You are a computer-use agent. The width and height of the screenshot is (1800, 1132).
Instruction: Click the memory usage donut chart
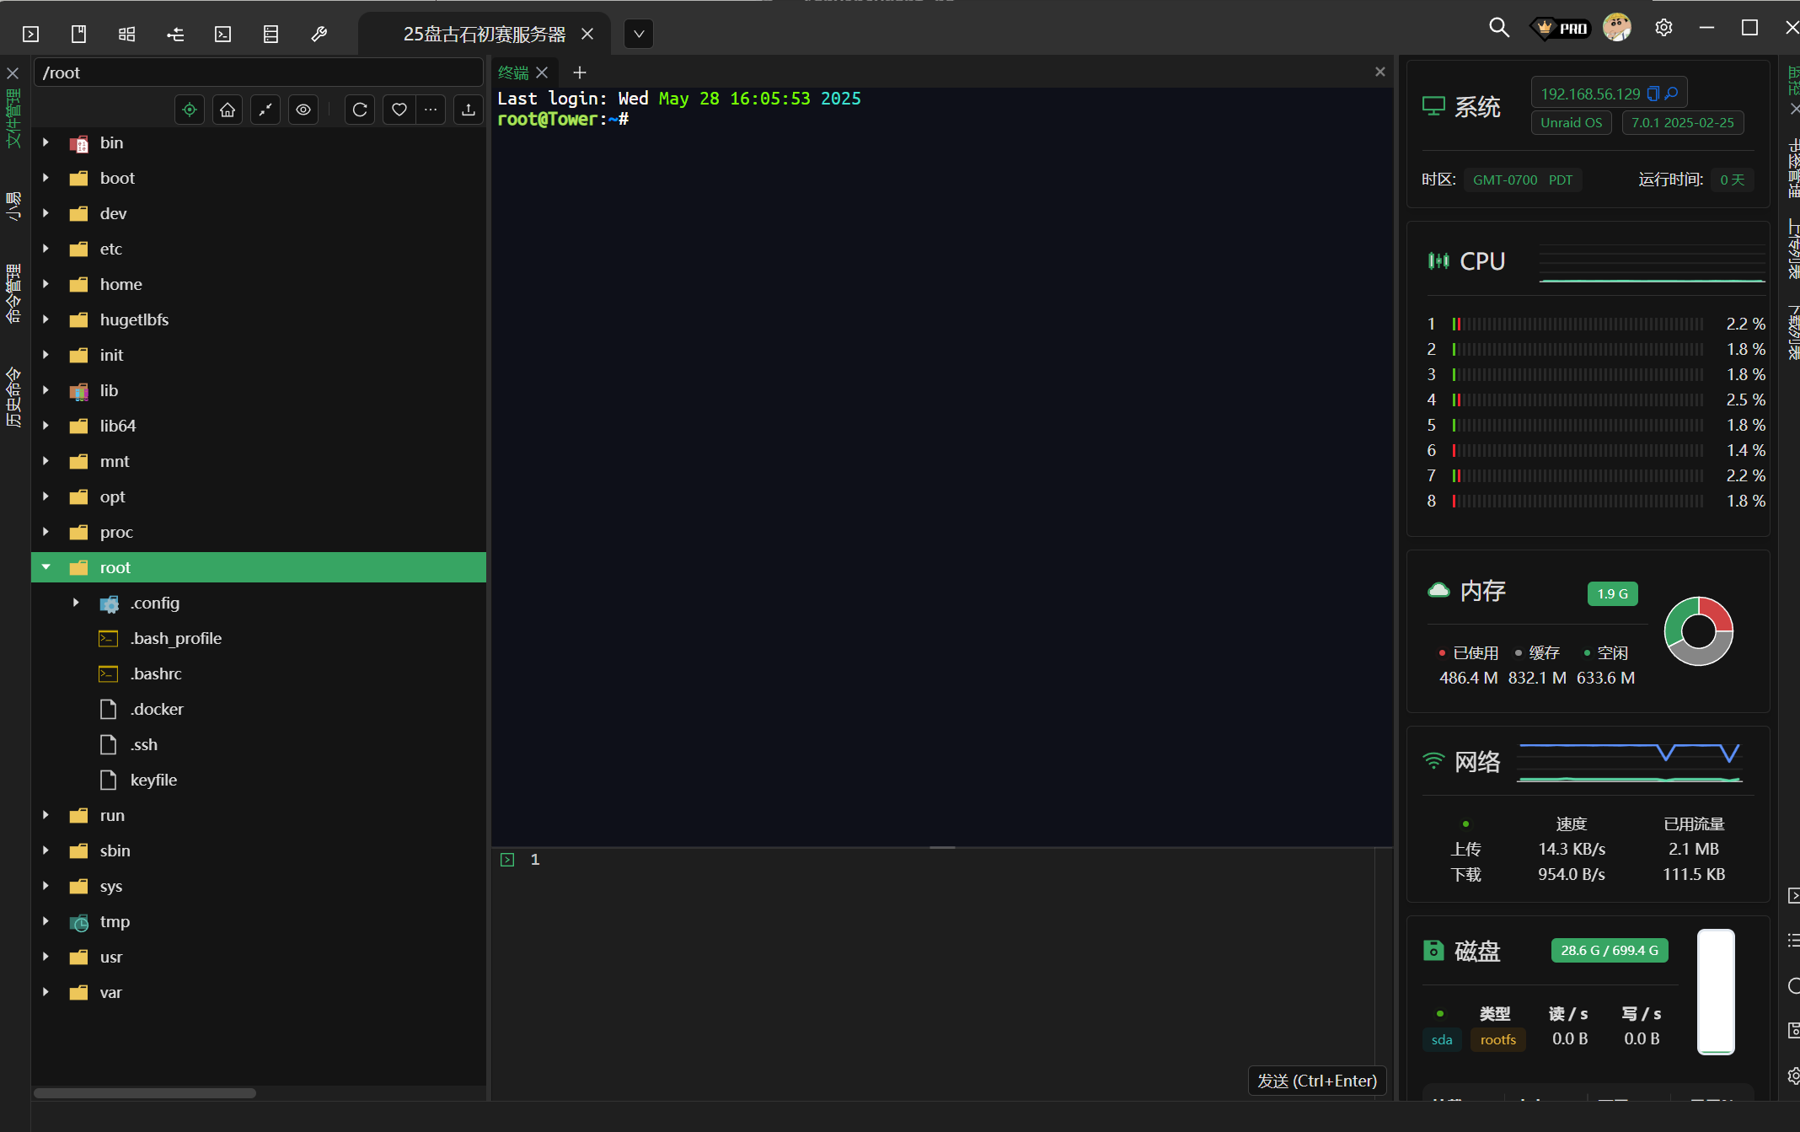coord(1698,630)
